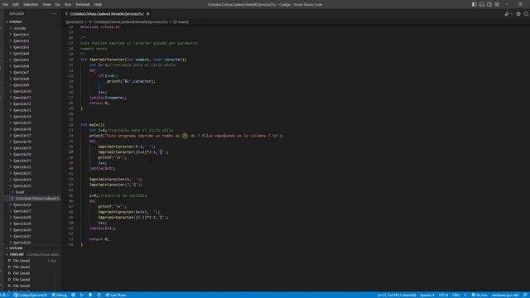Change file encoding UTF-8

[x=443, y=295]
